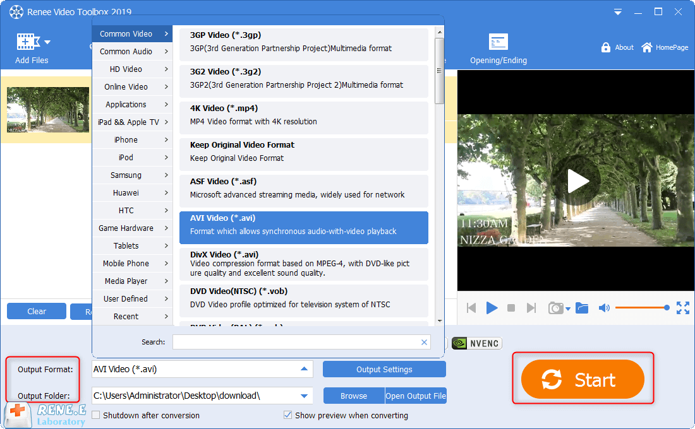The image size is (695, 429).
Task: Open the Add Files dropdown arrow
Action: pyautogui.click(x=47, y=42)
